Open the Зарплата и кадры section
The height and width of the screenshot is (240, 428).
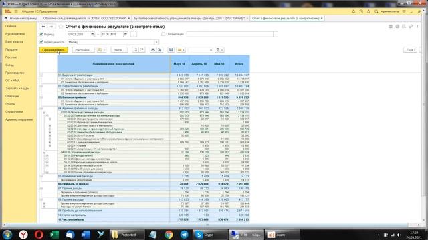pyautogui.click(x=17, y=89)
